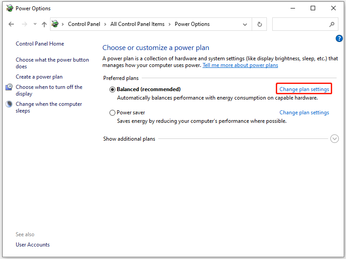Image resolution: width=346 pixels, height=259 pixels.
Task: Expand Show additional plans chevron
Action: coord(334,138)
